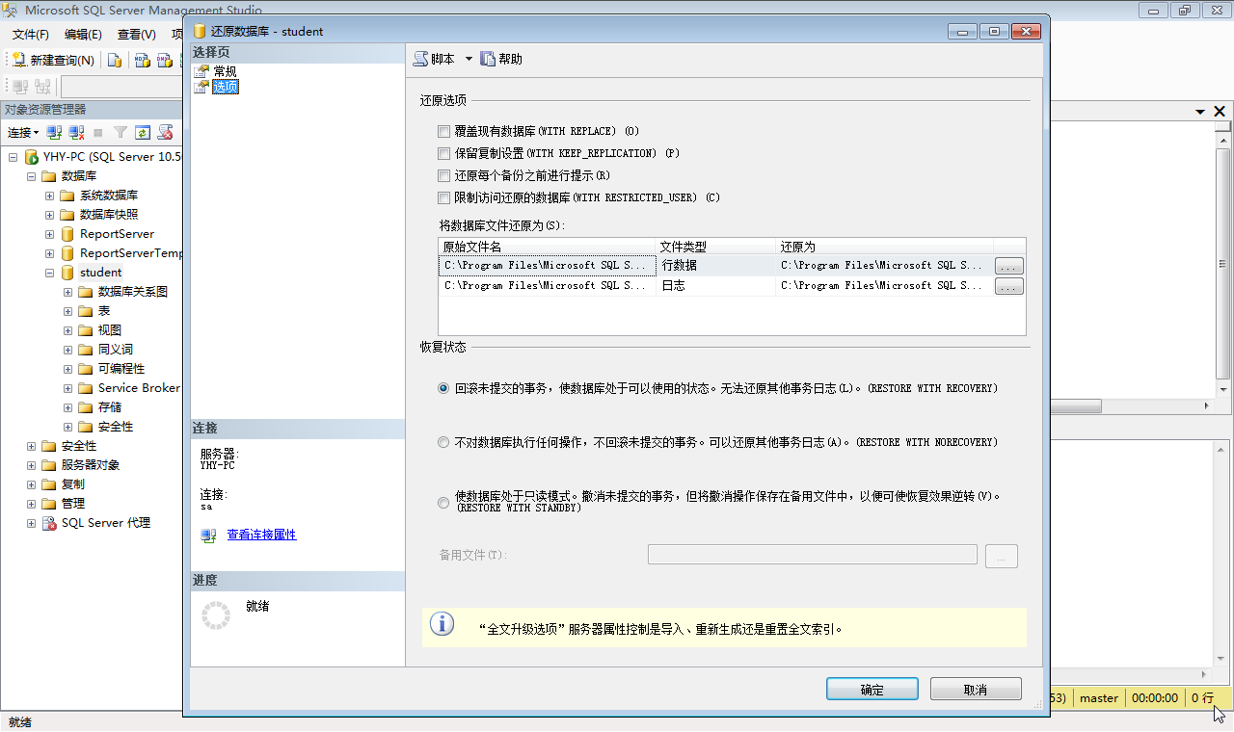Image resolution: width=1234 pixels, height=732 pixels.
Task: Expand the 服务器对象 node
Action: [x=31, y=465]
